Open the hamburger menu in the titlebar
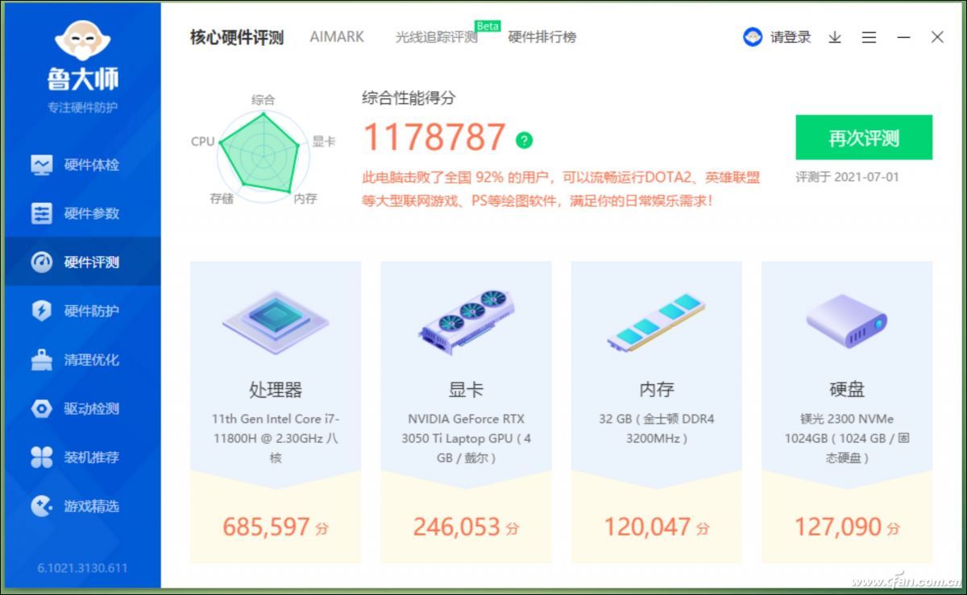The image size is (967, 595). click(x=869, y=37)
